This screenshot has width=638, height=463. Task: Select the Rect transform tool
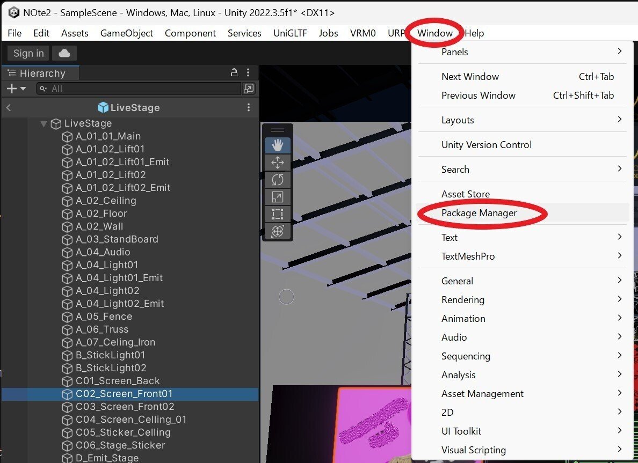[278, 214]
